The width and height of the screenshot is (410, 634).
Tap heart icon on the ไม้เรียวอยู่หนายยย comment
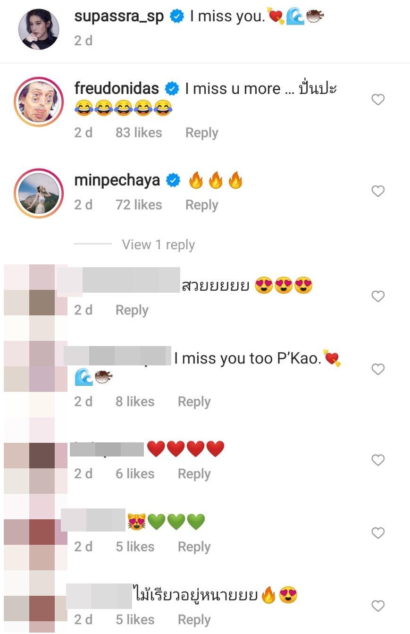pos(378,606)
